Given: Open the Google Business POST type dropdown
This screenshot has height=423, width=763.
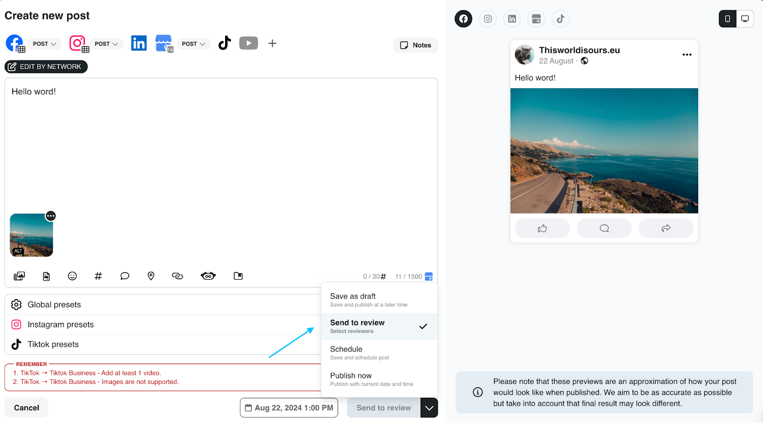Looking at the screenshot, I should [x=194, y=44].
